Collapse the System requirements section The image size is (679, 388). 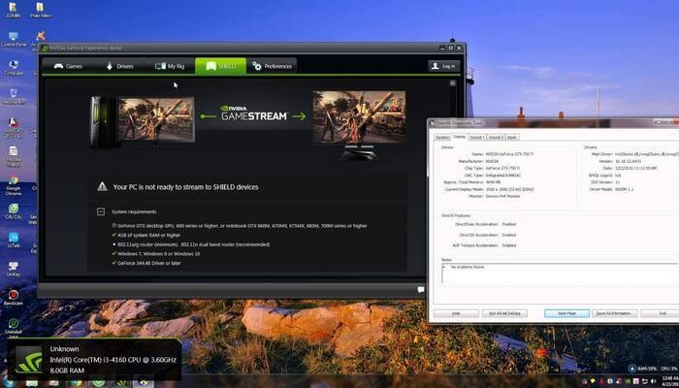101,211
